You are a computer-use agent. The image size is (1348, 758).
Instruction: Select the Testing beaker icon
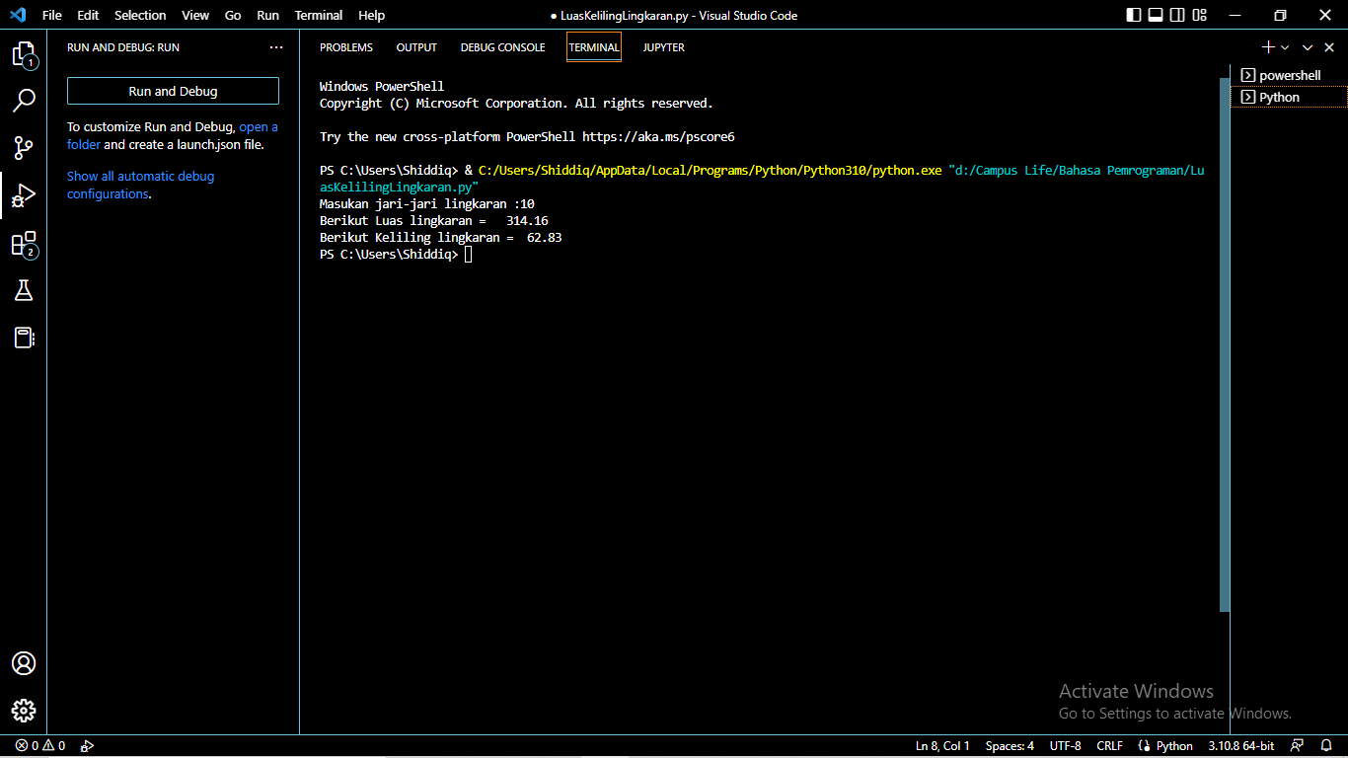click(x=24, y=290)
